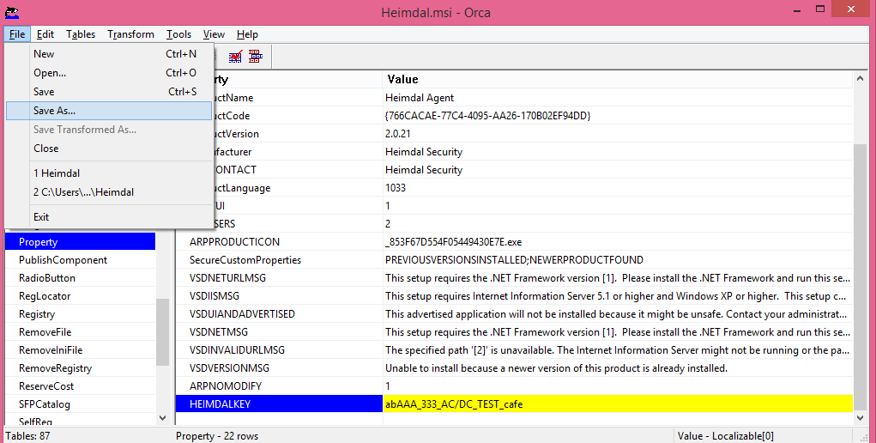Open the View menu

pos(214,34)
